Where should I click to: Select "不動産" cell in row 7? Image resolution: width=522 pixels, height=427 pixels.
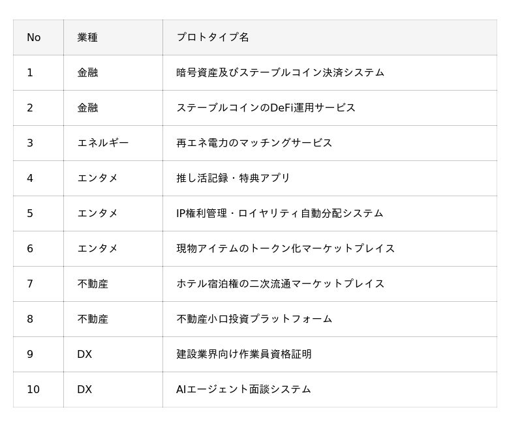coord(93,284)
